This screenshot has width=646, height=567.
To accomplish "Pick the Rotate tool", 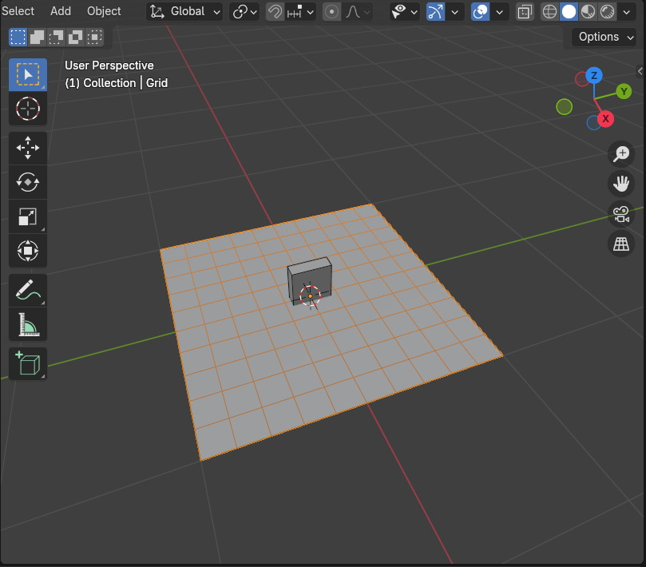I will pyautogui.click(x=28, y=182).
